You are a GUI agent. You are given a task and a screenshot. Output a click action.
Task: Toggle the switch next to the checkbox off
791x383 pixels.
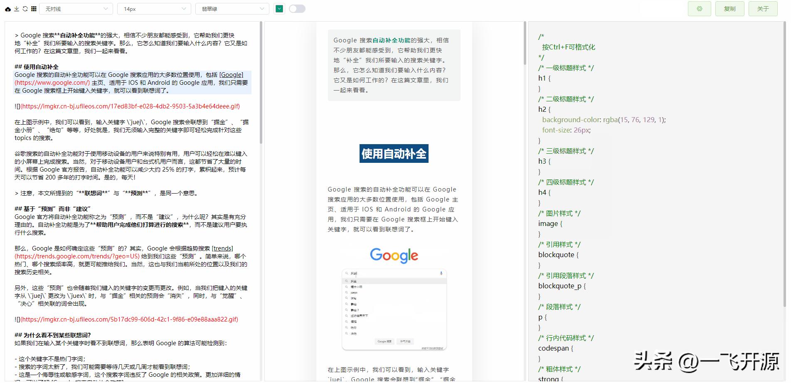pyautogui.click(x=297, y=8)
